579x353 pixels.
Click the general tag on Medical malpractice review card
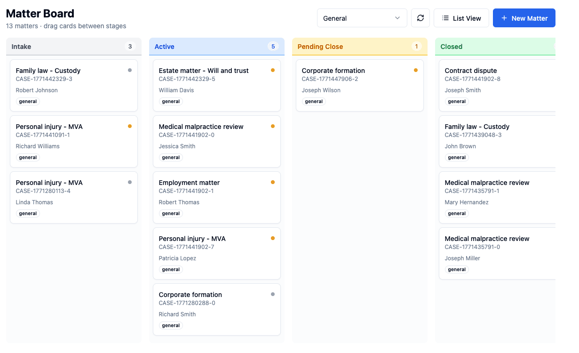pyautogui.click(x=170, y=157)
